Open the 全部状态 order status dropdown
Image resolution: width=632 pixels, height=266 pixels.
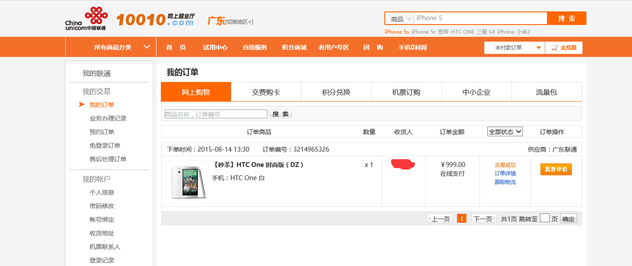pos(505,131)
